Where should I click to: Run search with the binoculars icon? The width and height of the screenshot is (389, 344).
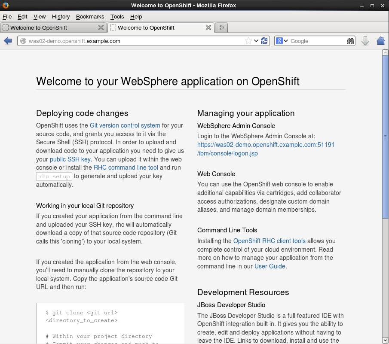pyautogui.click(x=351, y=41)
